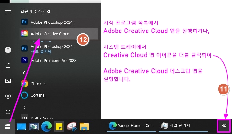Image resolution: width=232 pixels, height=134 pixels.
Task: Open the user account icon
Action: [x=8, y=50]
